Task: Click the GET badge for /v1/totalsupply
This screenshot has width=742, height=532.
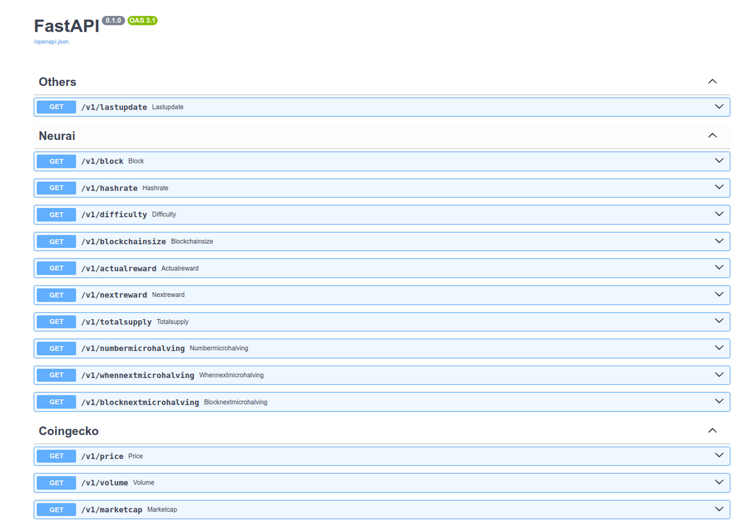Action: [x=56, y=322]
